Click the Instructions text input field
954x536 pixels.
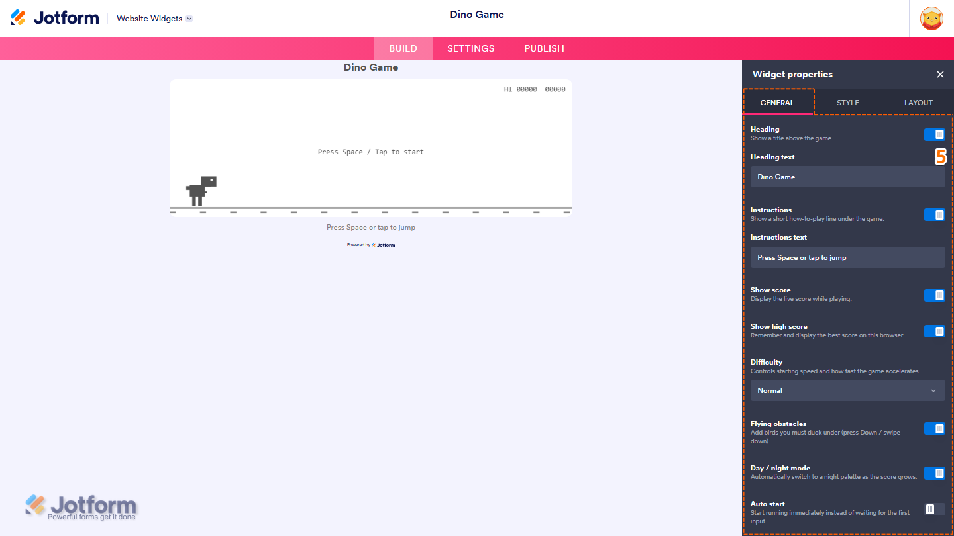(x=848, y=257)
